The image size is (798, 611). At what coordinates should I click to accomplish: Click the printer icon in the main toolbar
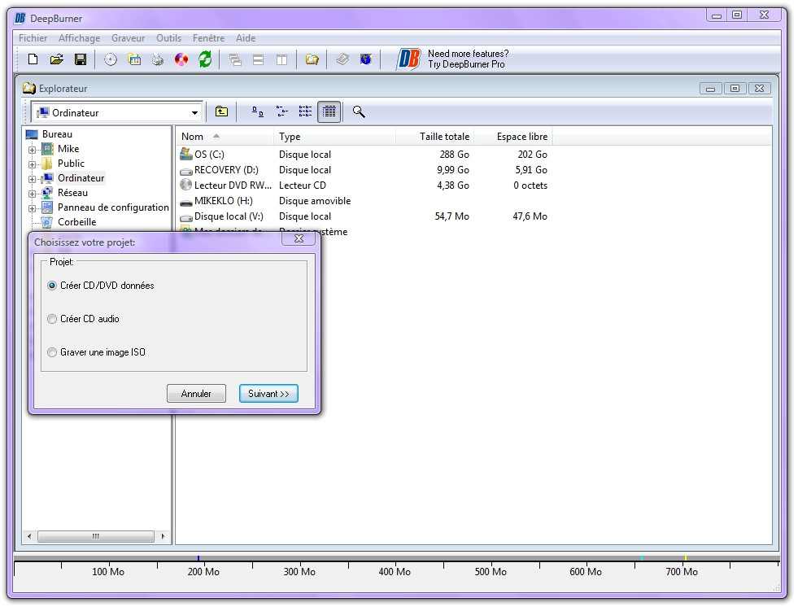(x=158, y=59)
